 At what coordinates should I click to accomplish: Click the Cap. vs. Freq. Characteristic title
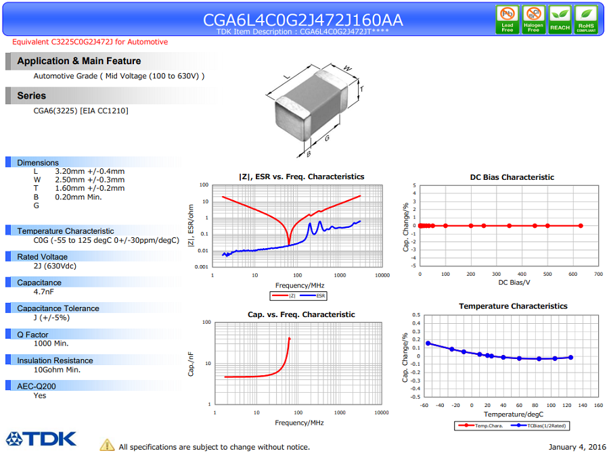point(301,314)
